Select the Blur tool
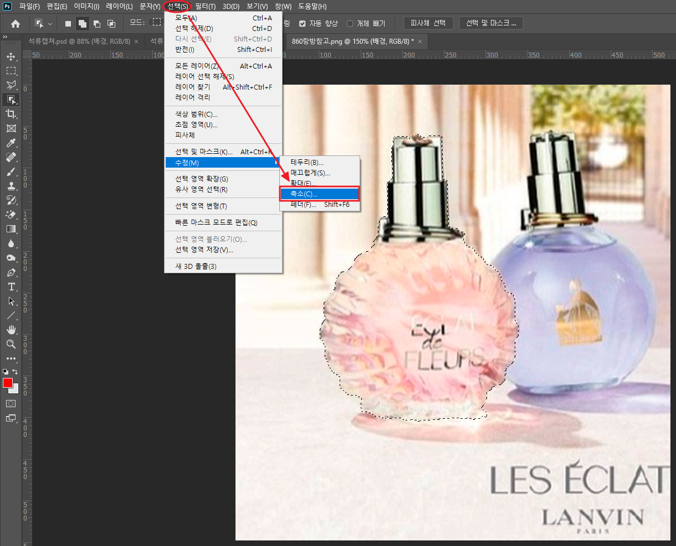Image resolution: width=676 pixels, height=546 pixels. click(11, 243)
